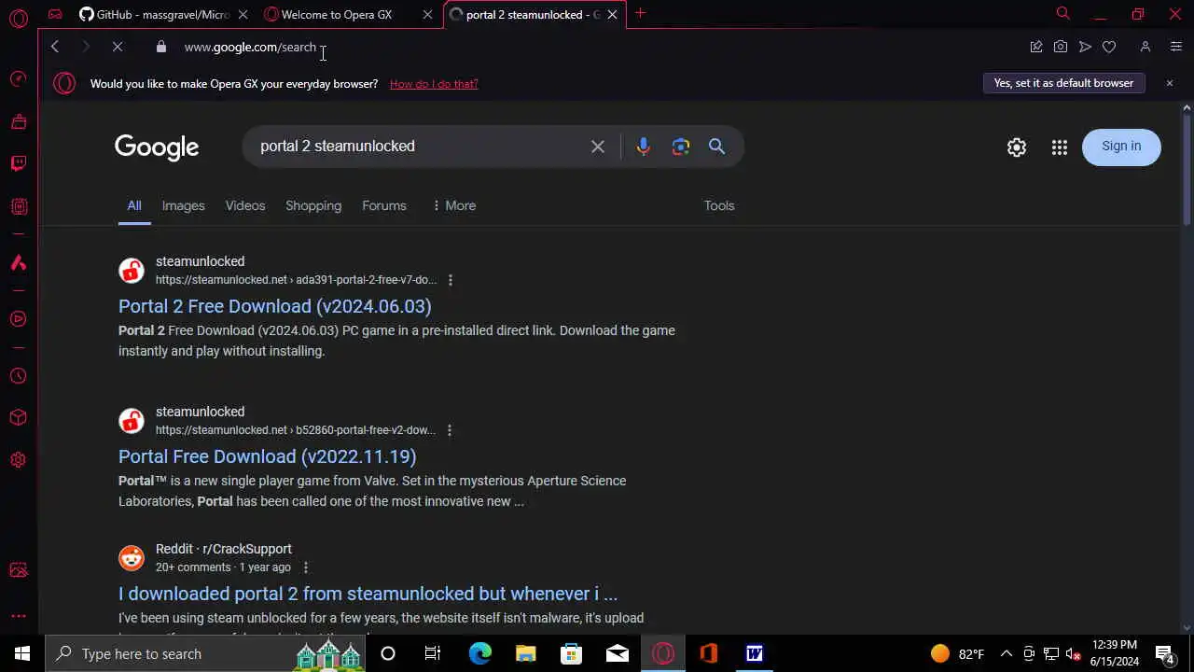
Task: Open Settings gear in Opera sidebar
Action: pos(18,460)
